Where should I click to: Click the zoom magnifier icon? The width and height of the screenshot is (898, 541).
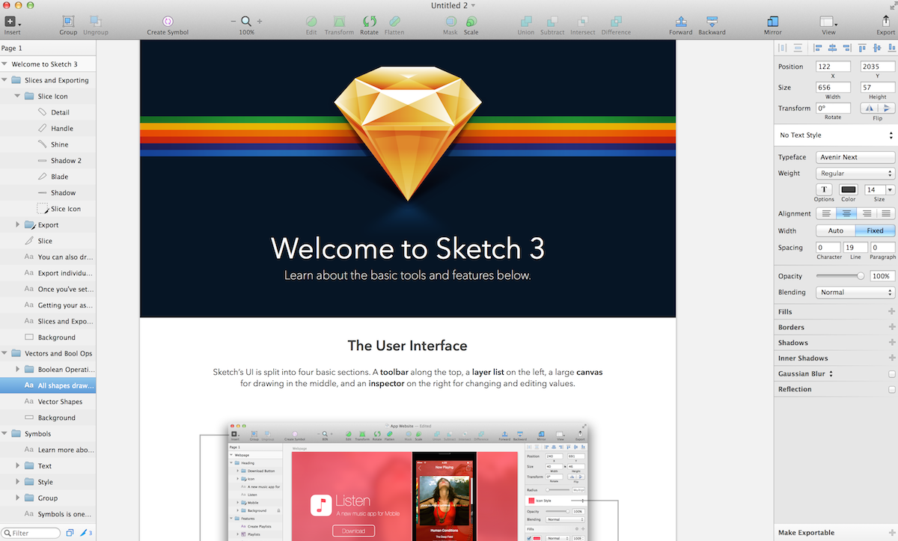pyautogui.click(x=246, y=22)
